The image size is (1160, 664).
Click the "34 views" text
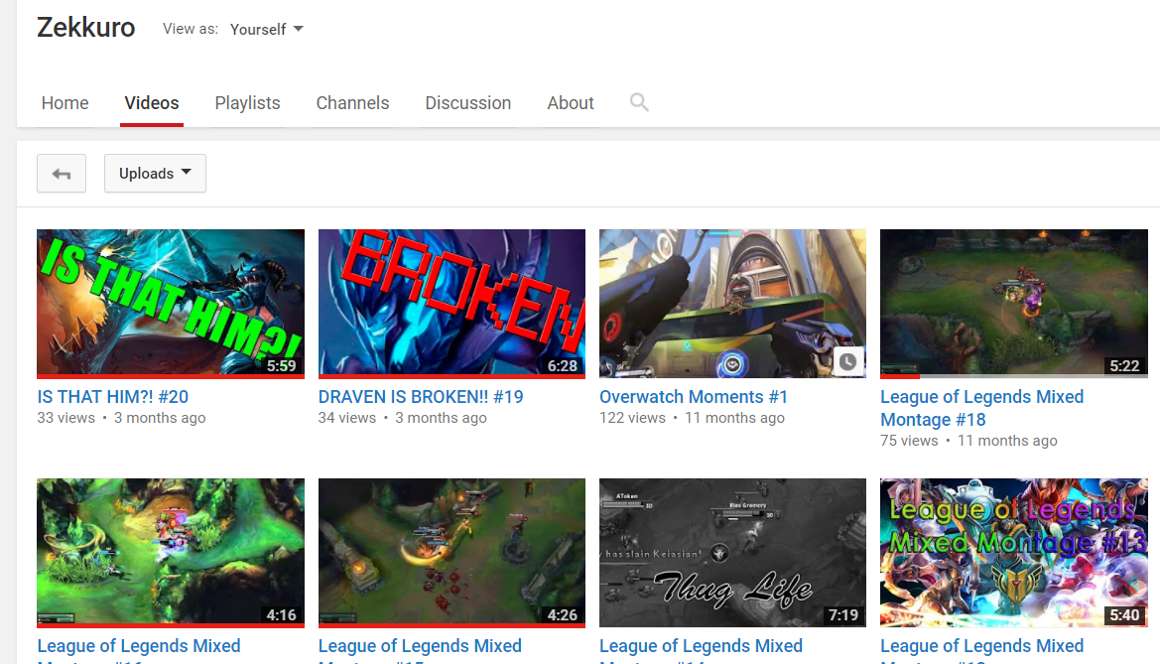click(x=347, y=418)
